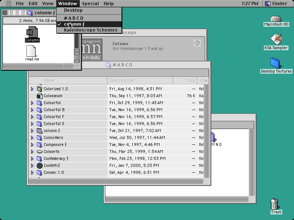The height and width of the screenshot is (220, 294).
Task: Click the Trash icon
Action: 274,204
